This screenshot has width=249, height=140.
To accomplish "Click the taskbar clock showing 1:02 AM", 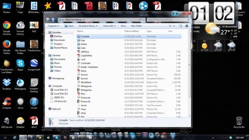I will click(x=240, y=137).
